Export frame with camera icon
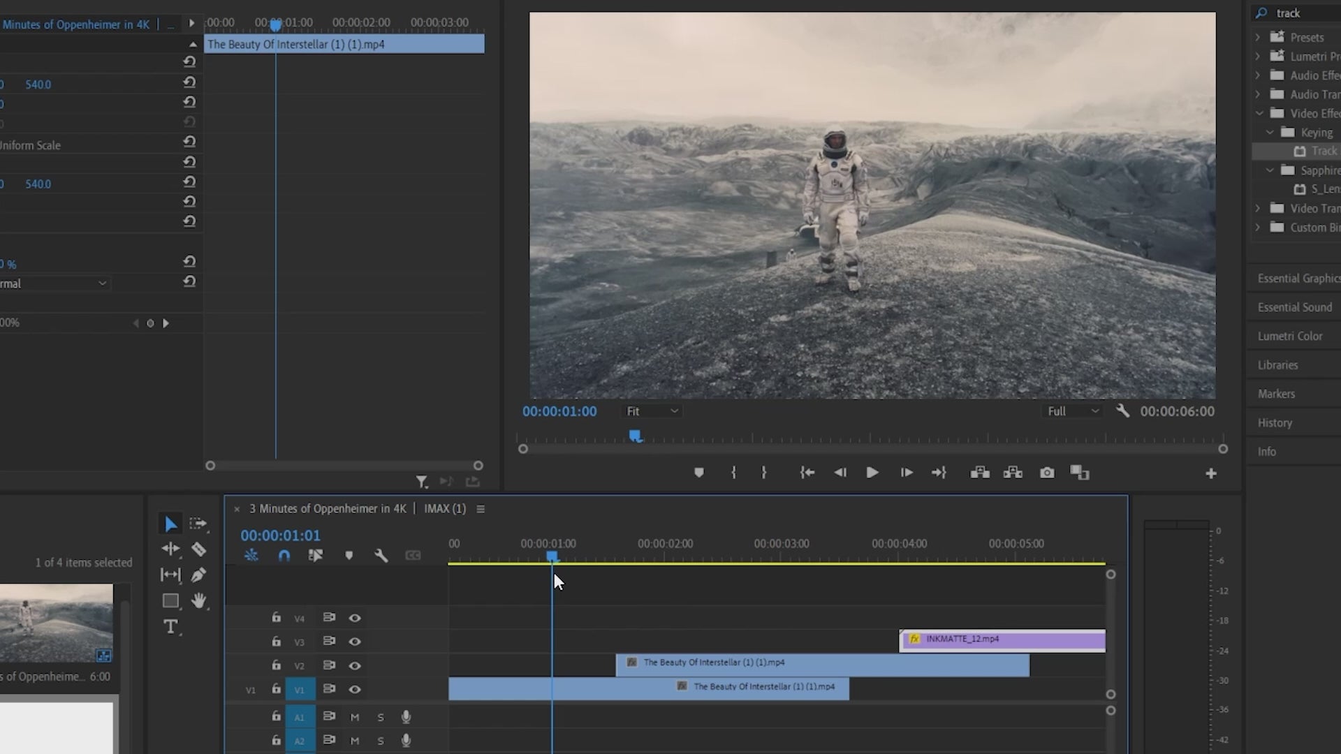The height and width of the screenshot is (754, 1341). click(x=1047, y=473)
